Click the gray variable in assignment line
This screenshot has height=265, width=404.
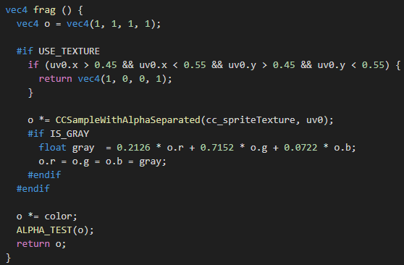coord(150,161)
